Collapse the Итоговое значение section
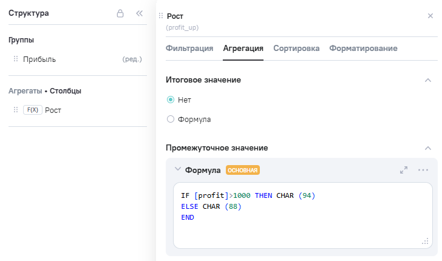The image size is (442, 261). 428,80
